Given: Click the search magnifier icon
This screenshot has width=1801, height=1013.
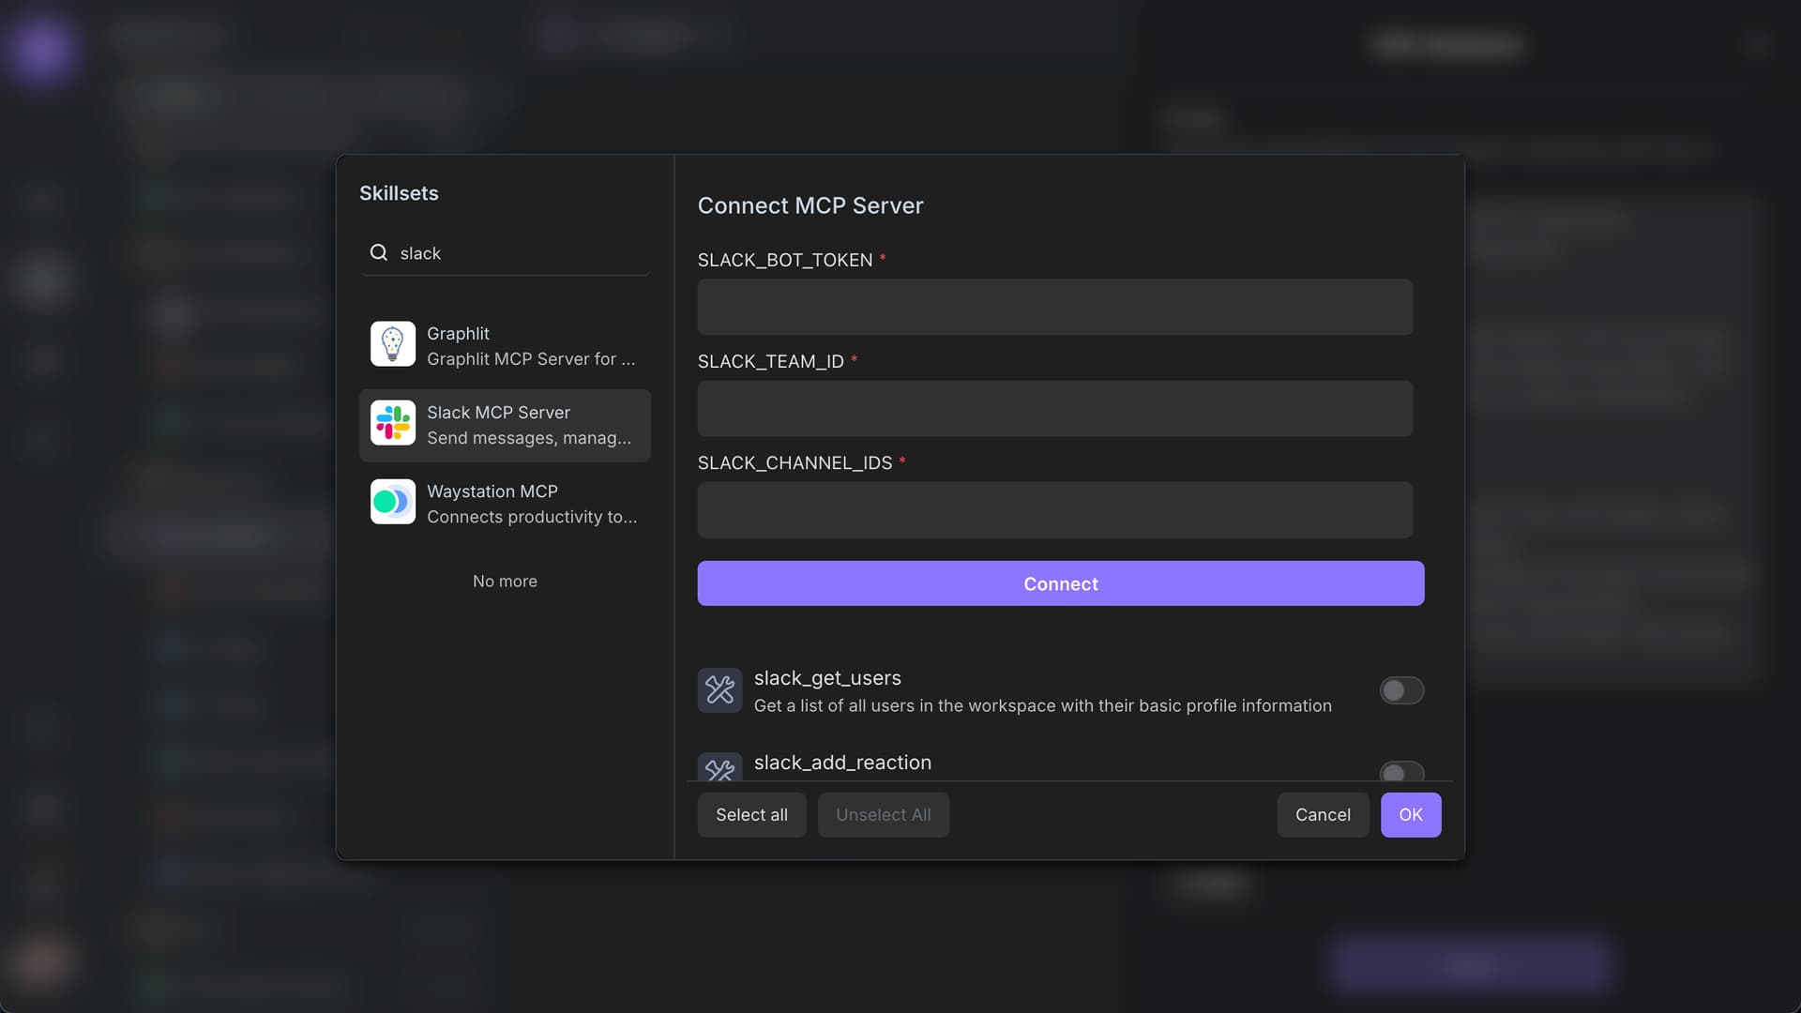Looking at the screenshot, I should (x=379, y=252).
